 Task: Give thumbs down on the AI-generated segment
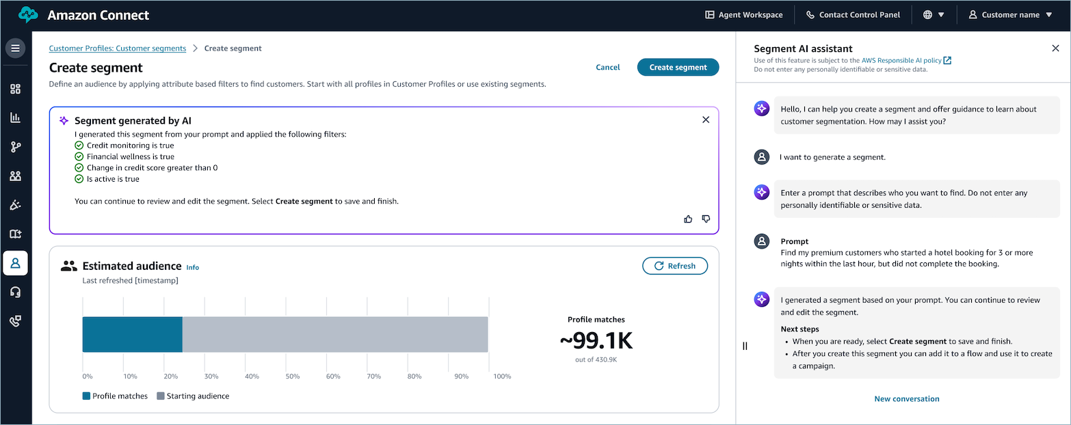click(706, 219)
